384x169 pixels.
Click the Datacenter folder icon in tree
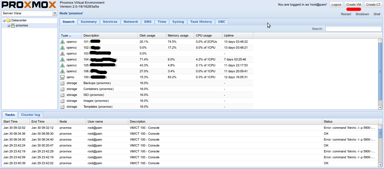[x=8, y=20]
